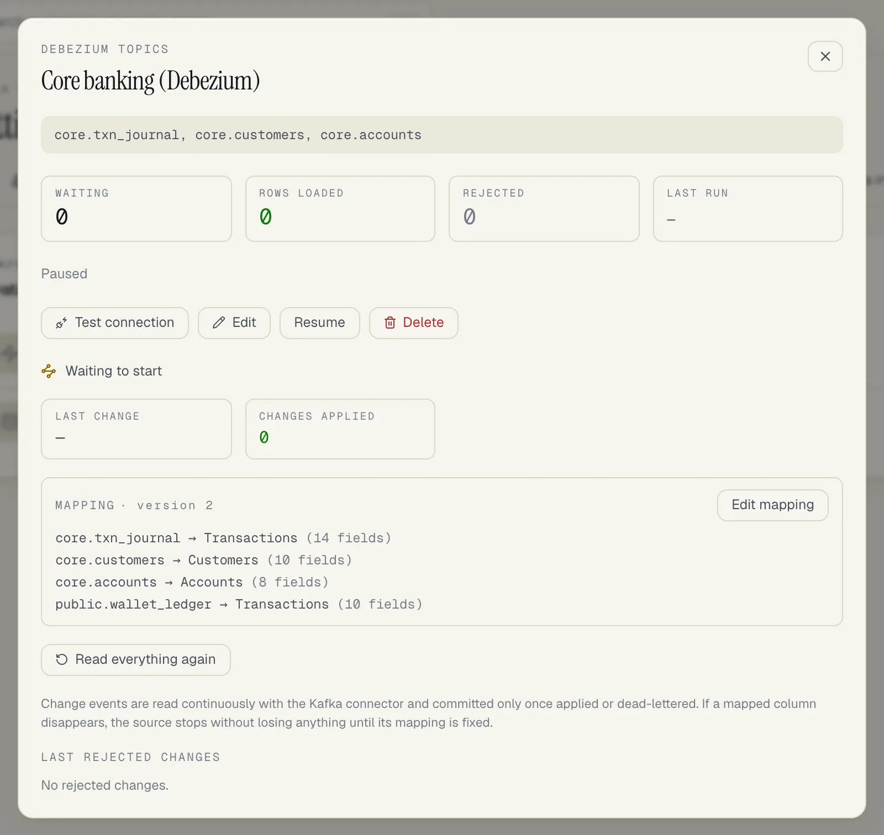Click the Rejected stat card
Image resolution: width=884 pixels, height=835 pixels.
tap(544, 209)
